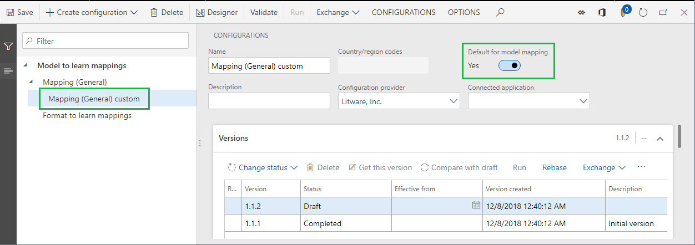Open the Connected application dropdown
695x245 pixels.
pyautogui.click(x=583, y=101)
